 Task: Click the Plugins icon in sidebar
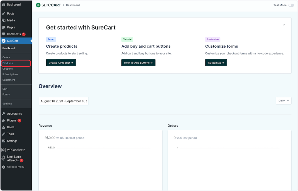[x=3, y=120]
